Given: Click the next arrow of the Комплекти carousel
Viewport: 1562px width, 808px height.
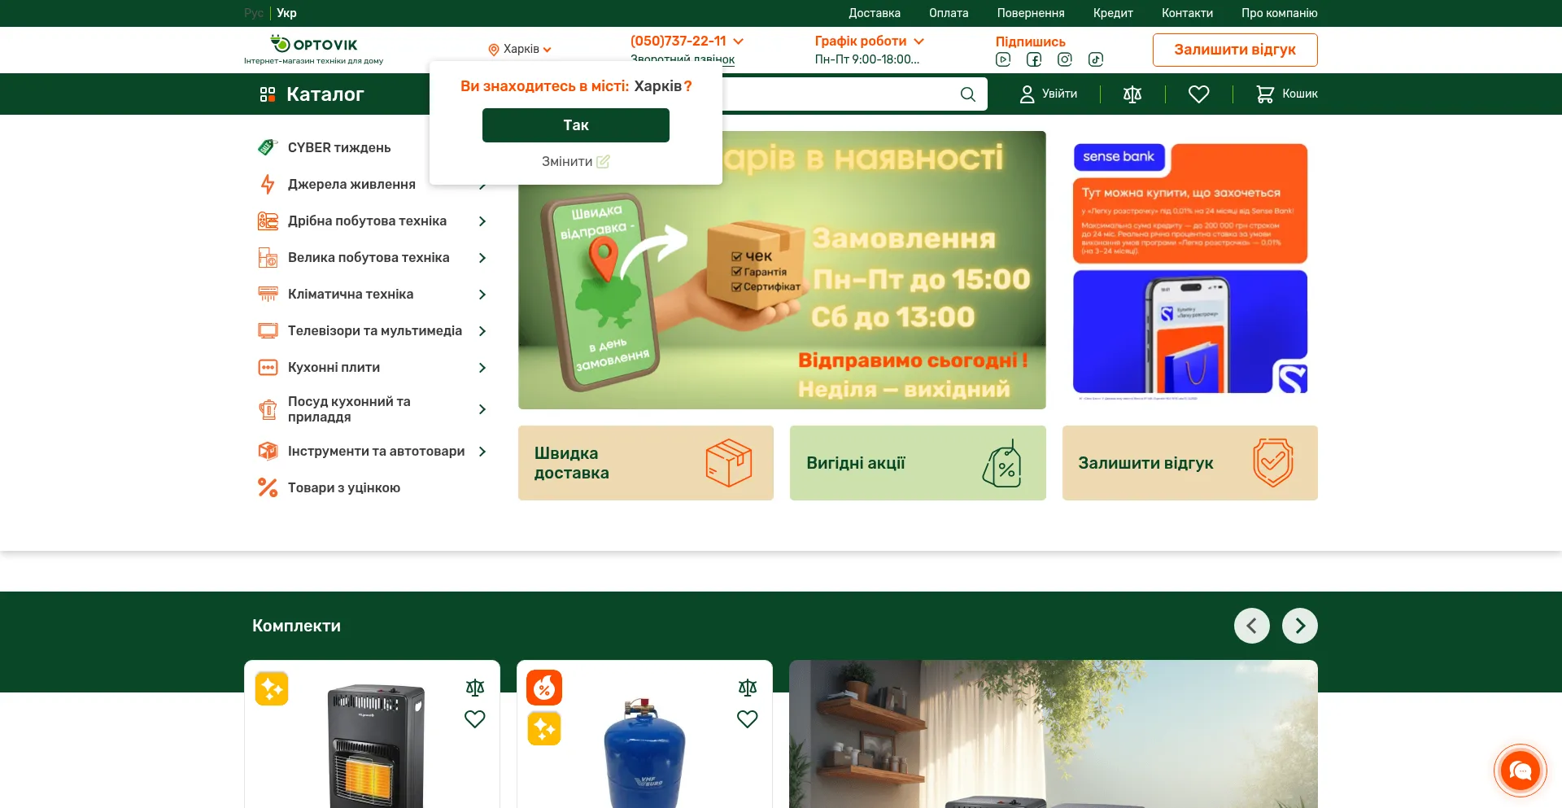Looking at the screenshot, I should coord(1300,626).
